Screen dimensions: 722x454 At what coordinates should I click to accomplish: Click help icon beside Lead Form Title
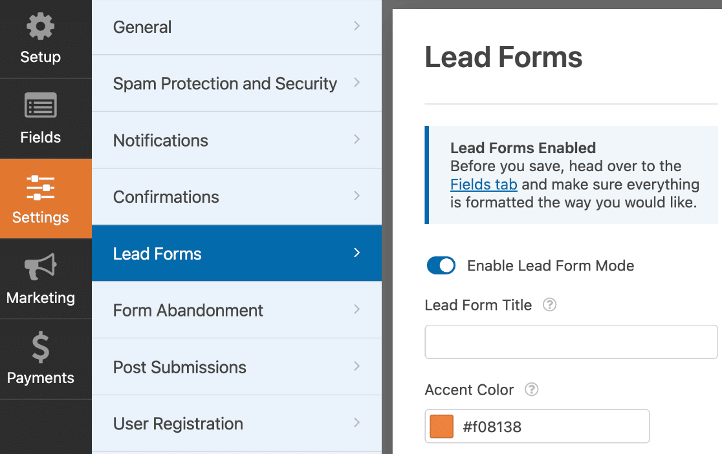(549, 305)
